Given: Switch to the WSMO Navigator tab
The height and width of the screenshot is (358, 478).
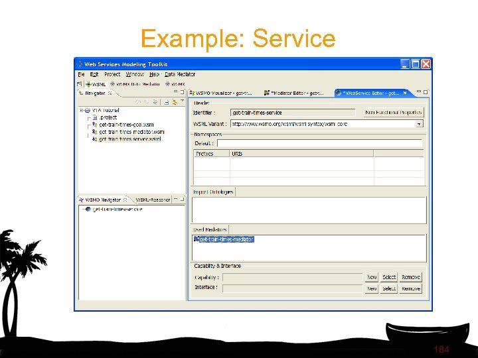Looking at the screenshot, I should [103, 200].
